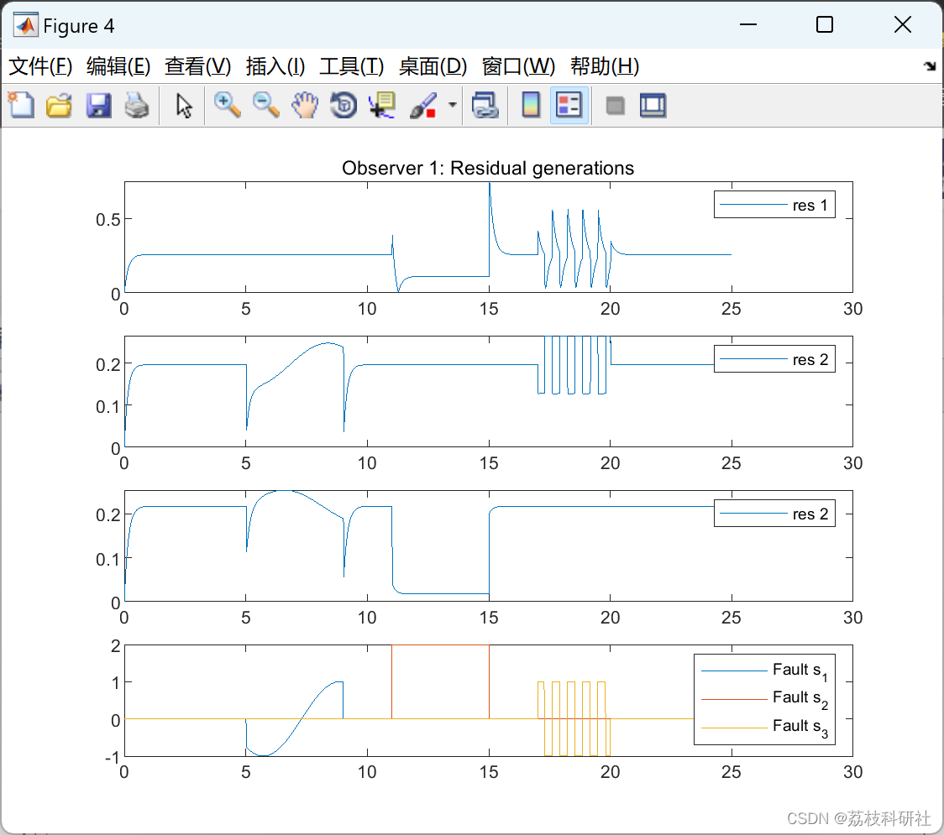This screenshot has height=835, width=944.
Task: Click the Show Plot Tools icon
Action: 653,105
